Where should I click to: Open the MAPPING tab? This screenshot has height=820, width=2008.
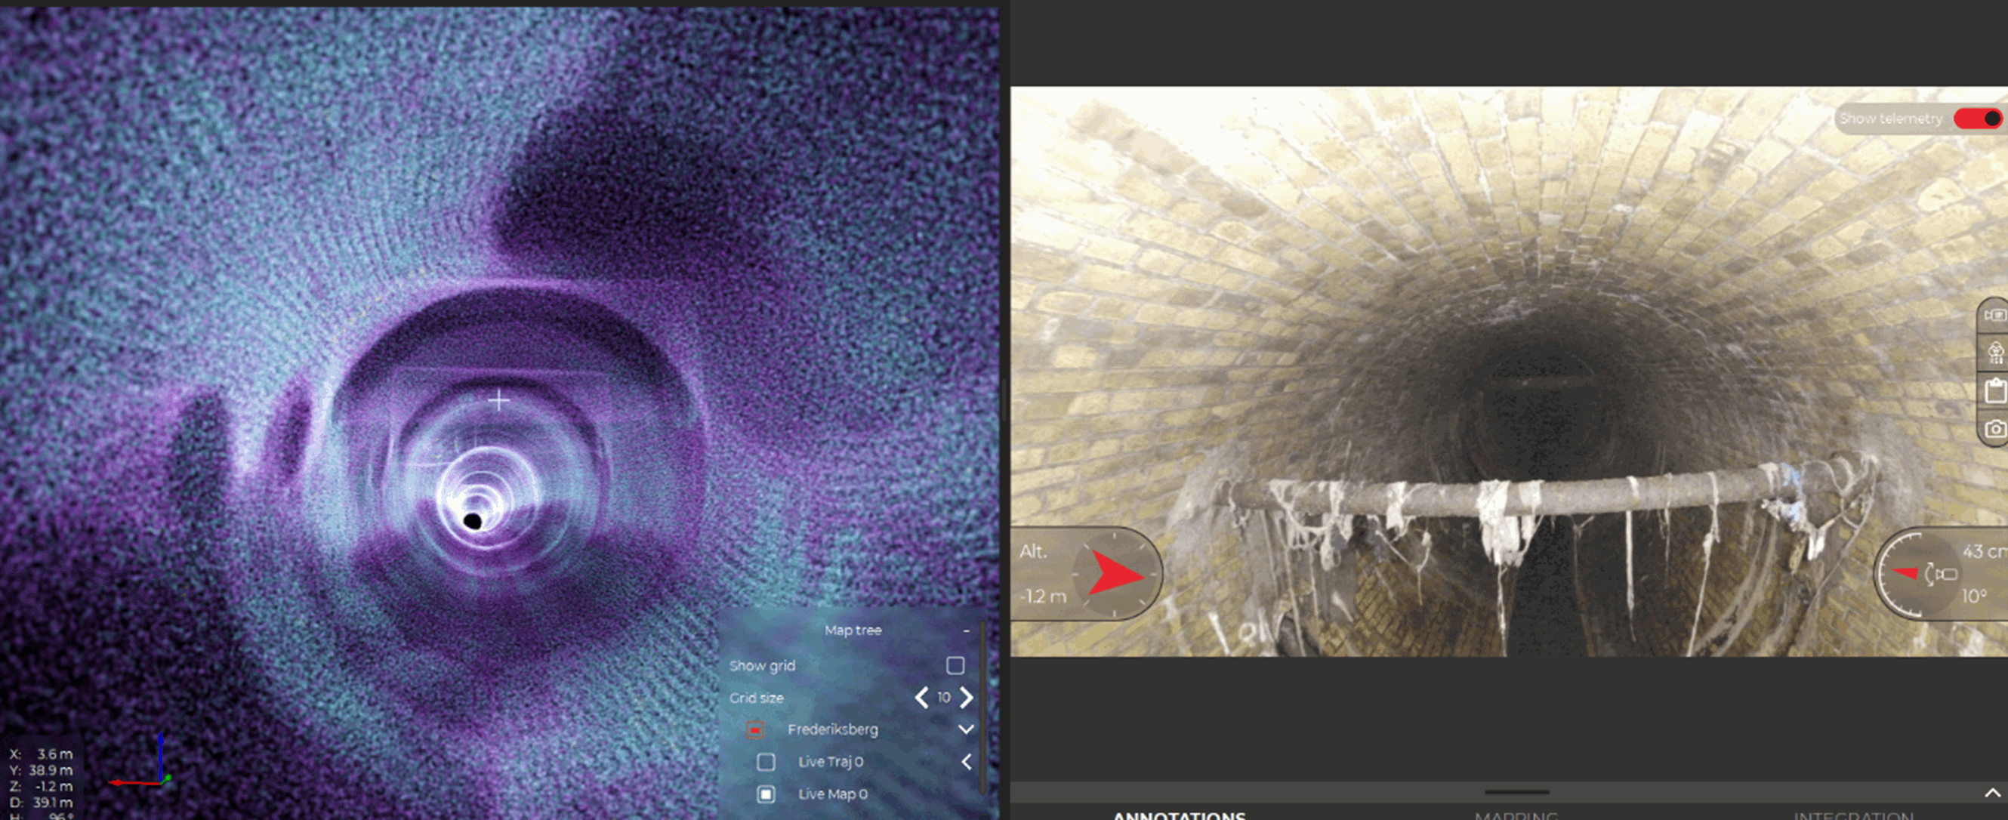1516,815
